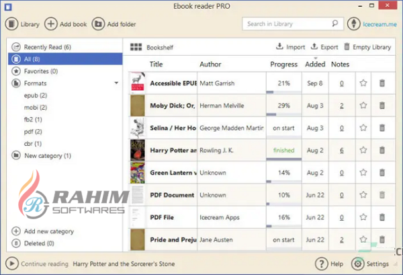Viewport: 403px width, 275px height.
Task: Click the Continue reading play button
Action: click(x=11, y=264)
